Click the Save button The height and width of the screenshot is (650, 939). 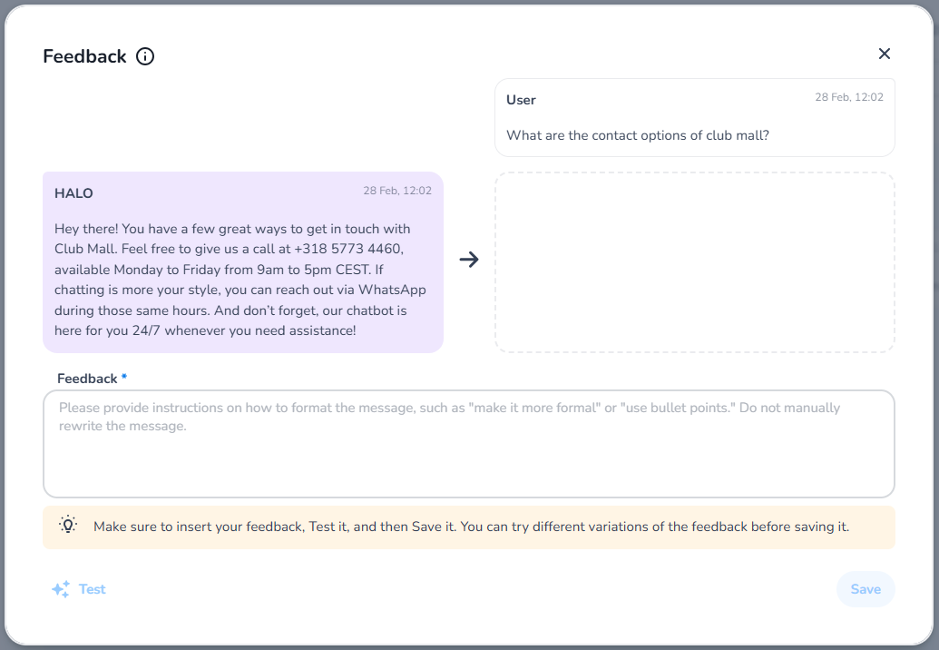pos(866,589)
